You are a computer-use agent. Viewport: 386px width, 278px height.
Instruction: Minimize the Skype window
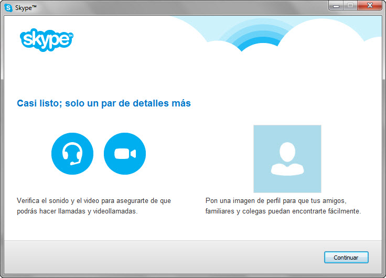click(x=336, y=6)
